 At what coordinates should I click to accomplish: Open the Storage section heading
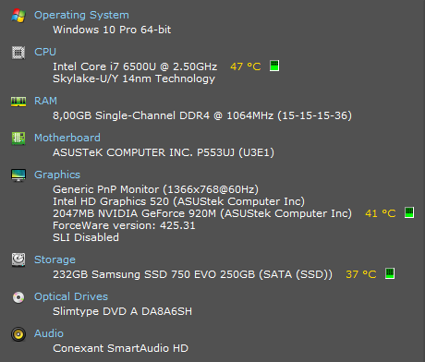click(x=55, y=259)
